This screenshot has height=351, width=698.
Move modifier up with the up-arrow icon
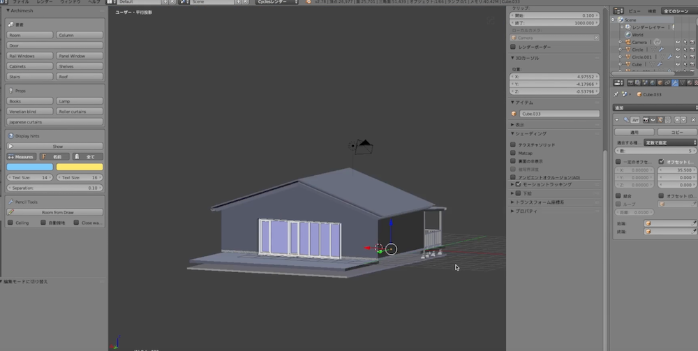pos(676,119)
